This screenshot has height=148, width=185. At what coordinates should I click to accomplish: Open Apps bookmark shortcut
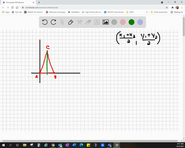click(6, 12)
